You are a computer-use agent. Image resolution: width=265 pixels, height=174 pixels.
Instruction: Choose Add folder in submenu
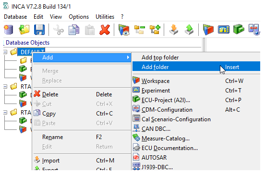point(196,67)
